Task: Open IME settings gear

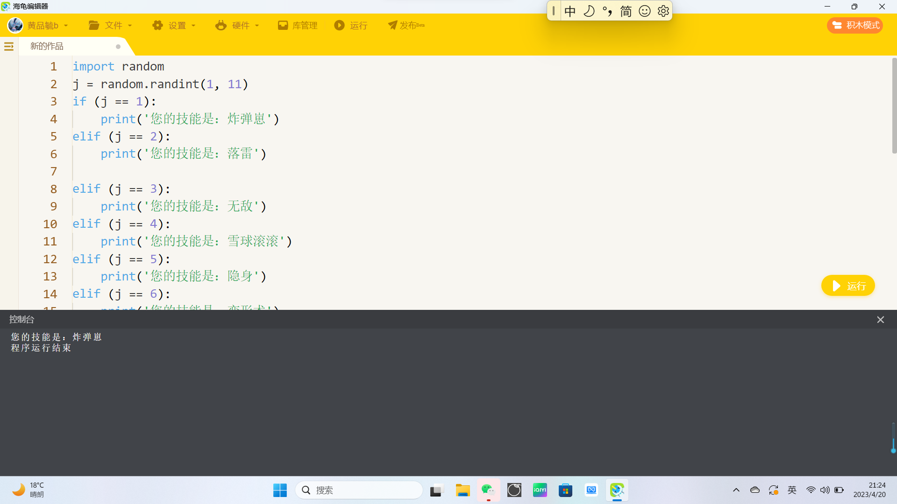Action: click(663, 11)
